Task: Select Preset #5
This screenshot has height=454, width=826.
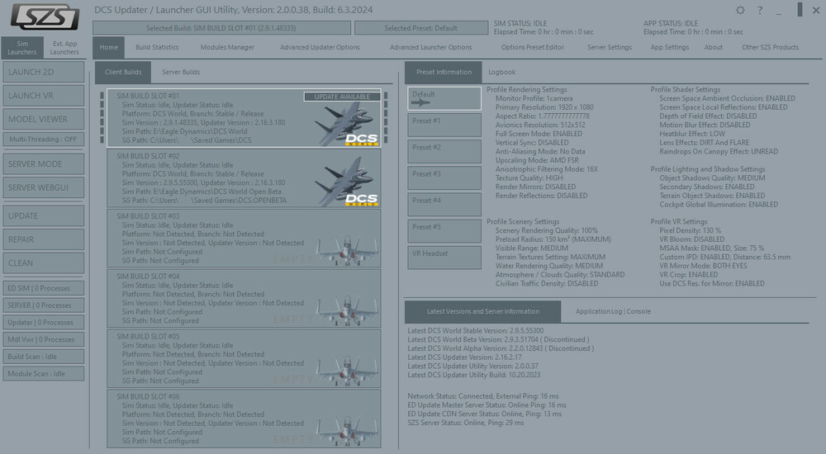Action: [444, 231]
